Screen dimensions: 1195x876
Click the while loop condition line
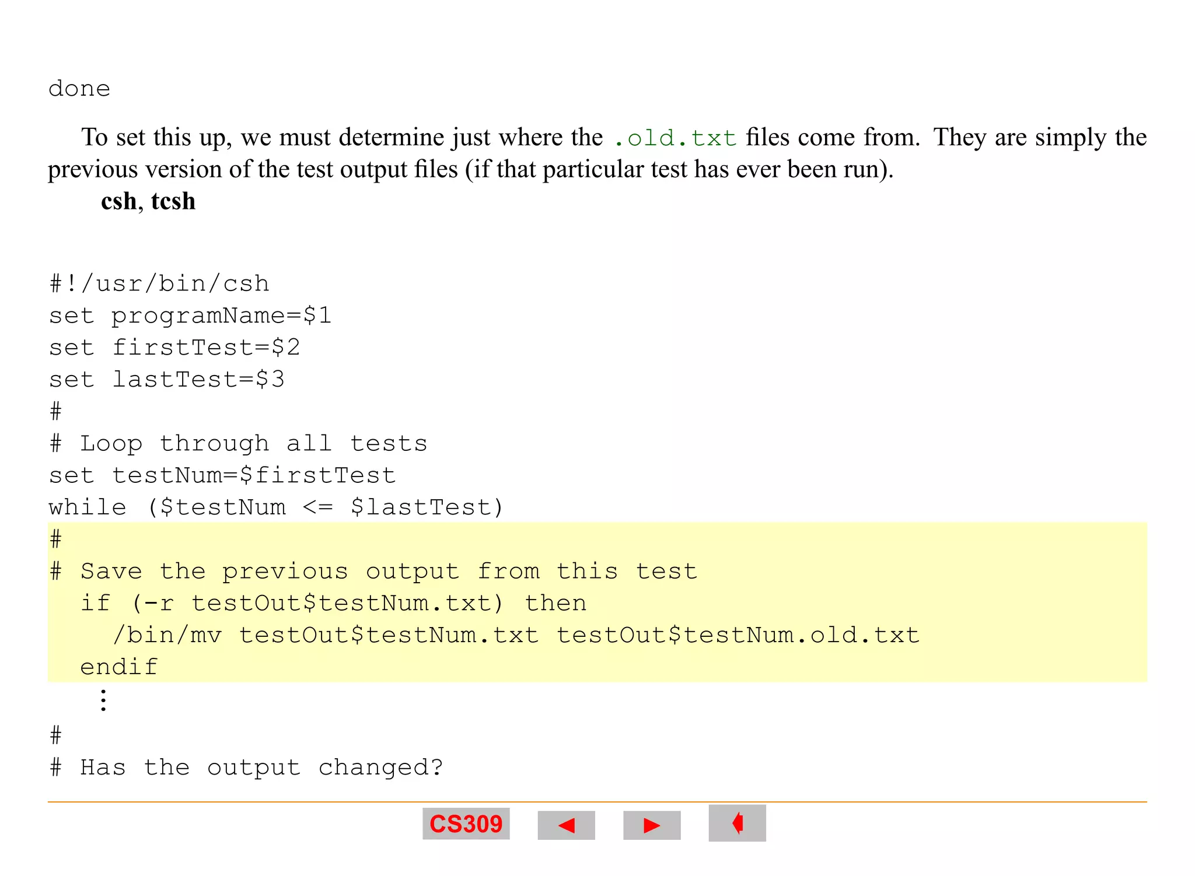point(276,507)
